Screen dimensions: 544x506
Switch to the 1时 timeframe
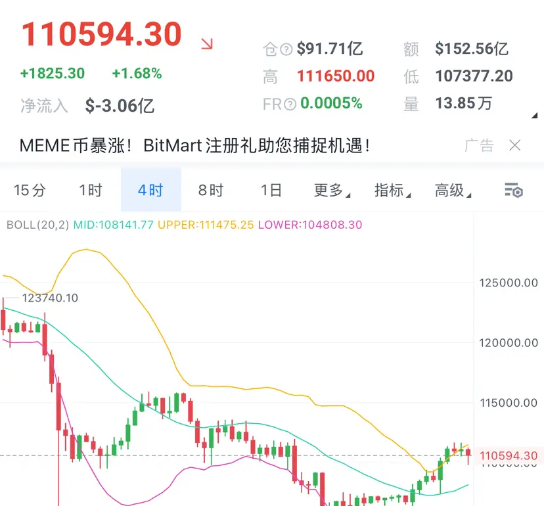click(x=91, y=190)
